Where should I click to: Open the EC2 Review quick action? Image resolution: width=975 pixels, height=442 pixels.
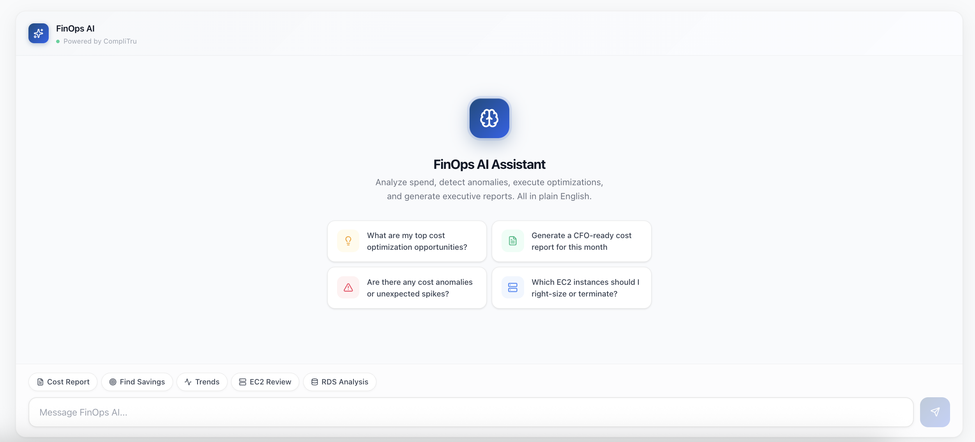[265, 382]
